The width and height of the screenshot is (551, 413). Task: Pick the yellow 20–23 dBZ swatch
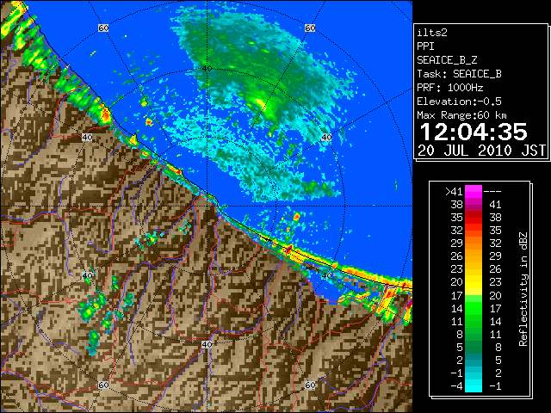coord(474,282)
